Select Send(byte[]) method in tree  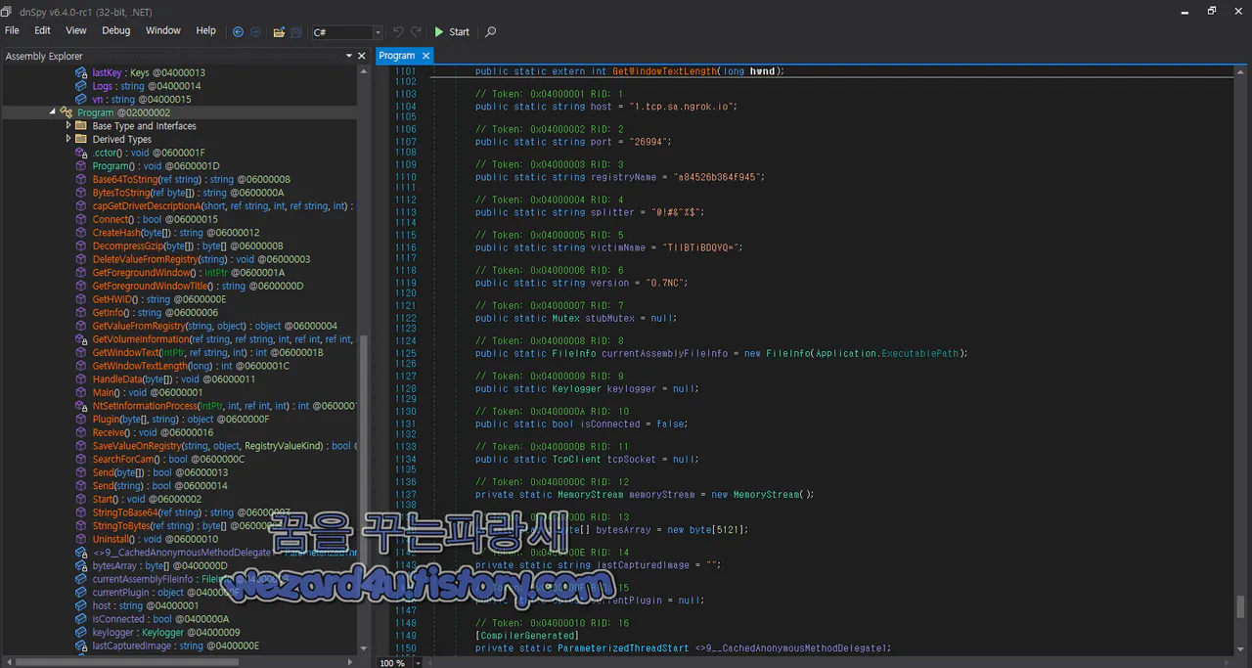[x=160, y=472]
